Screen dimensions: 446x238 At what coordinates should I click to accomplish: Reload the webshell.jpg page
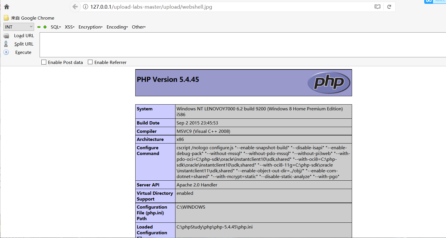tap(389, 7)
